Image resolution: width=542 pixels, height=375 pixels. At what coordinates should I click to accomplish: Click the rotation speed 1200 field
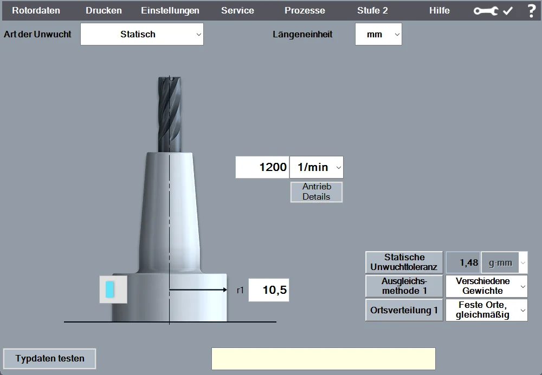(262, 167)
